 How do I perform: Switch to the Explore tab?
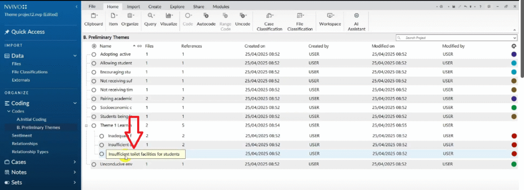pyautogui.click(x=177, y=7)
